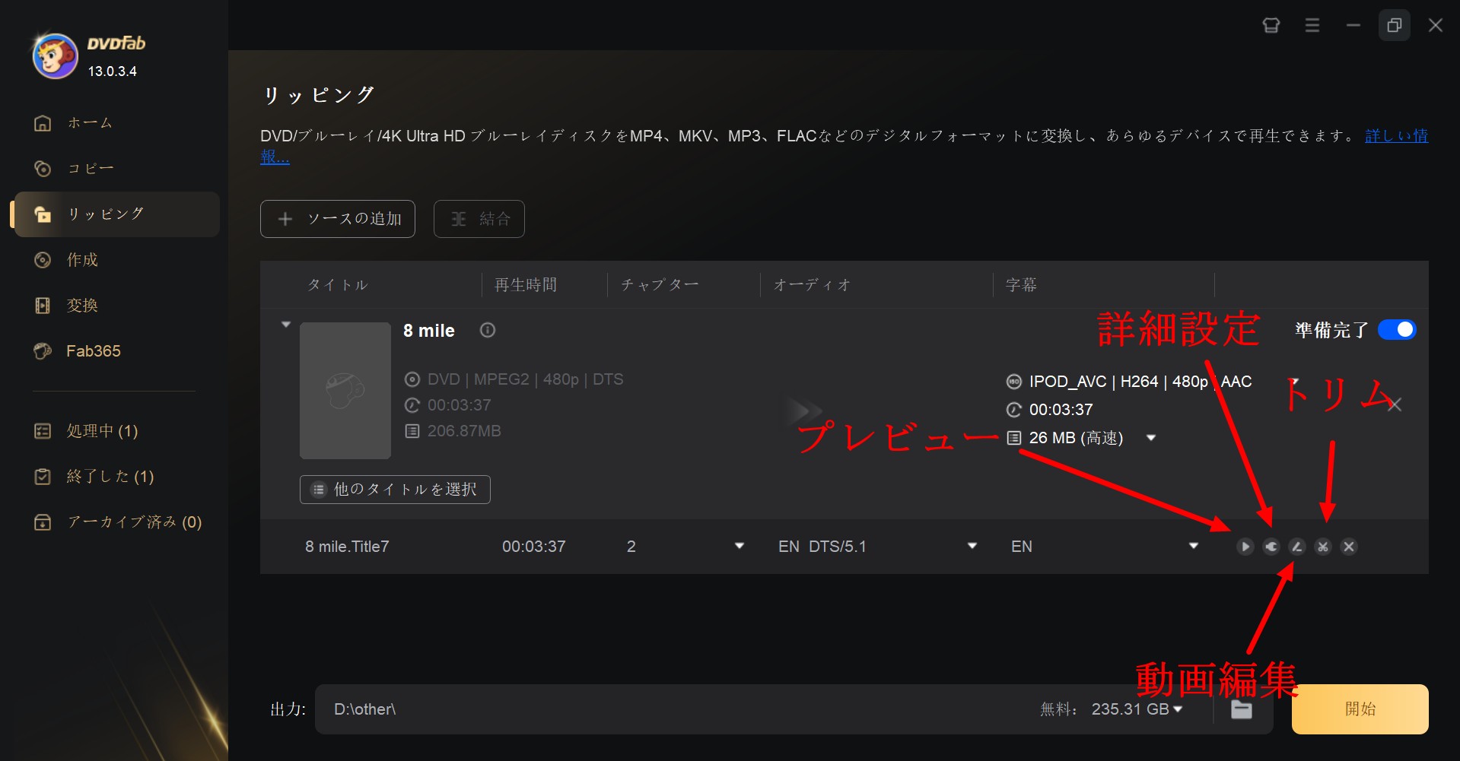Click ソースの追加 add source button

tap(338, 219)
